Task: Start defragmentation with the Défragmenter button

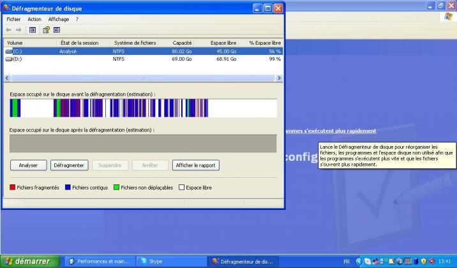Action: [69, 165]
